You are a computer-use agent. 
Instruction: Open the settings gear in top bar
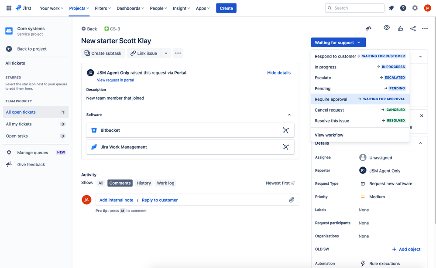(x=415, y=8)
